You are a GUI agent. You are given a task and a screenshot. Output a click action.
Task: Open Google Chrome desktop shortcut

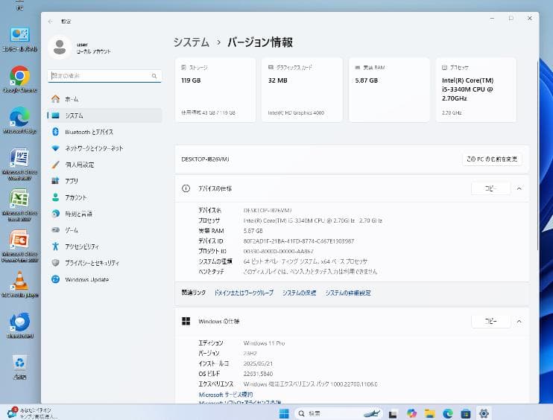(x=19, y=79)
